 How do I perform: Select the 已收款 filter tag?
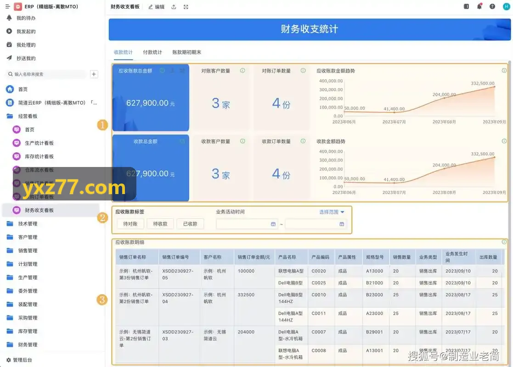(190, 224)
